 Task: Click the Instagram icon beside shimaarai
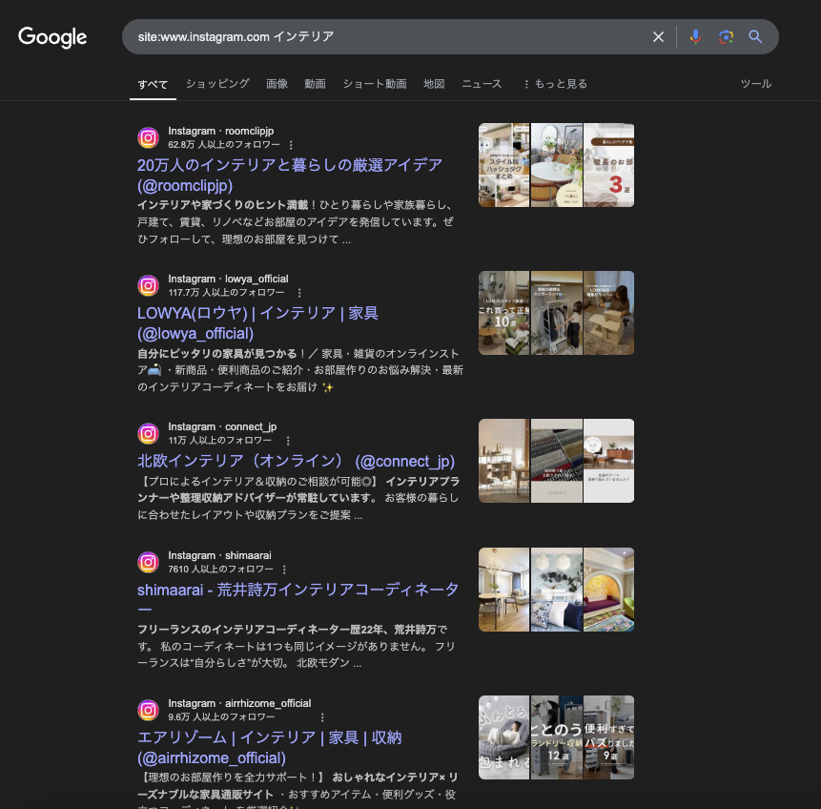148,562
